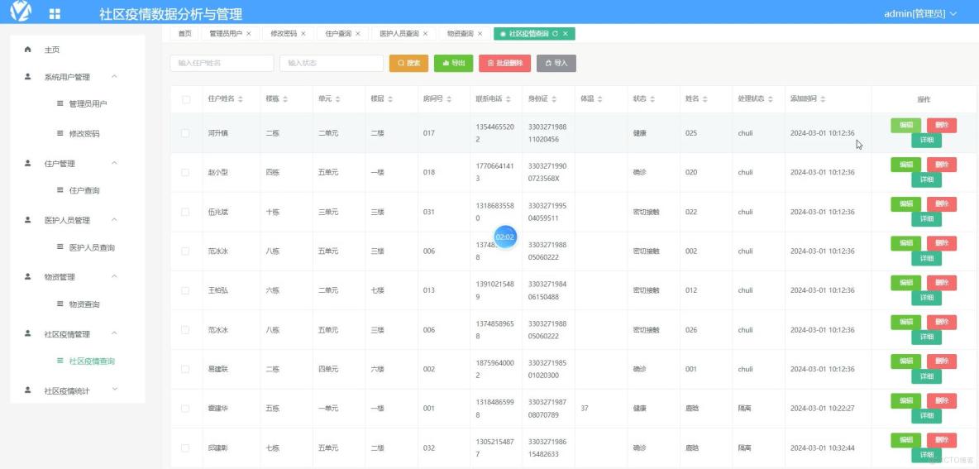Image resolution: width=979 pixels, height=469 pixels.
Task: Sort by the 处理状态 column arrows
Action: 770,99
